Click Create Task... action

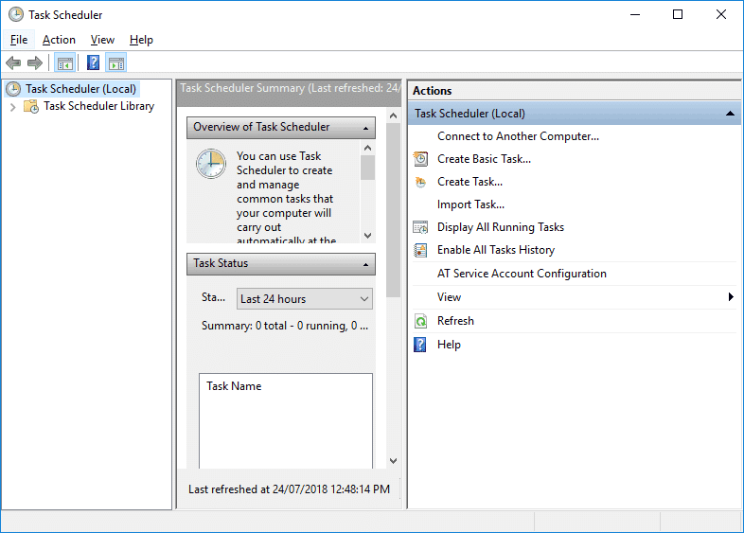pyautogui.click(x=469, y=182)
